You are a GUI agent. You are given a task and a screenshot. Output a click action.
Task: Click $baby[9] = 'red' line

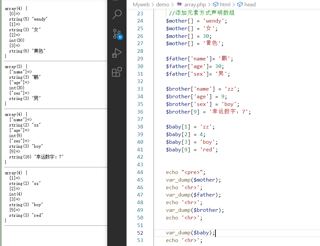tap(191, 149)
